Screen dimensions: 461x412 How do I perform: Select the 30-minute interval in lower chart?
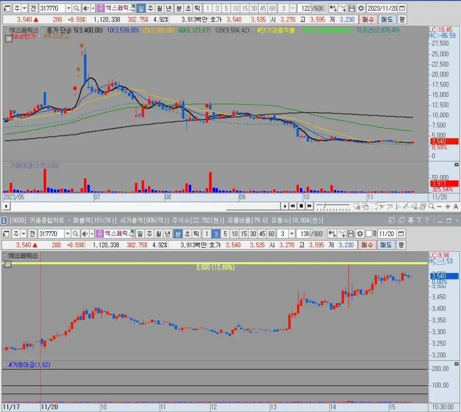coord(253,233)
